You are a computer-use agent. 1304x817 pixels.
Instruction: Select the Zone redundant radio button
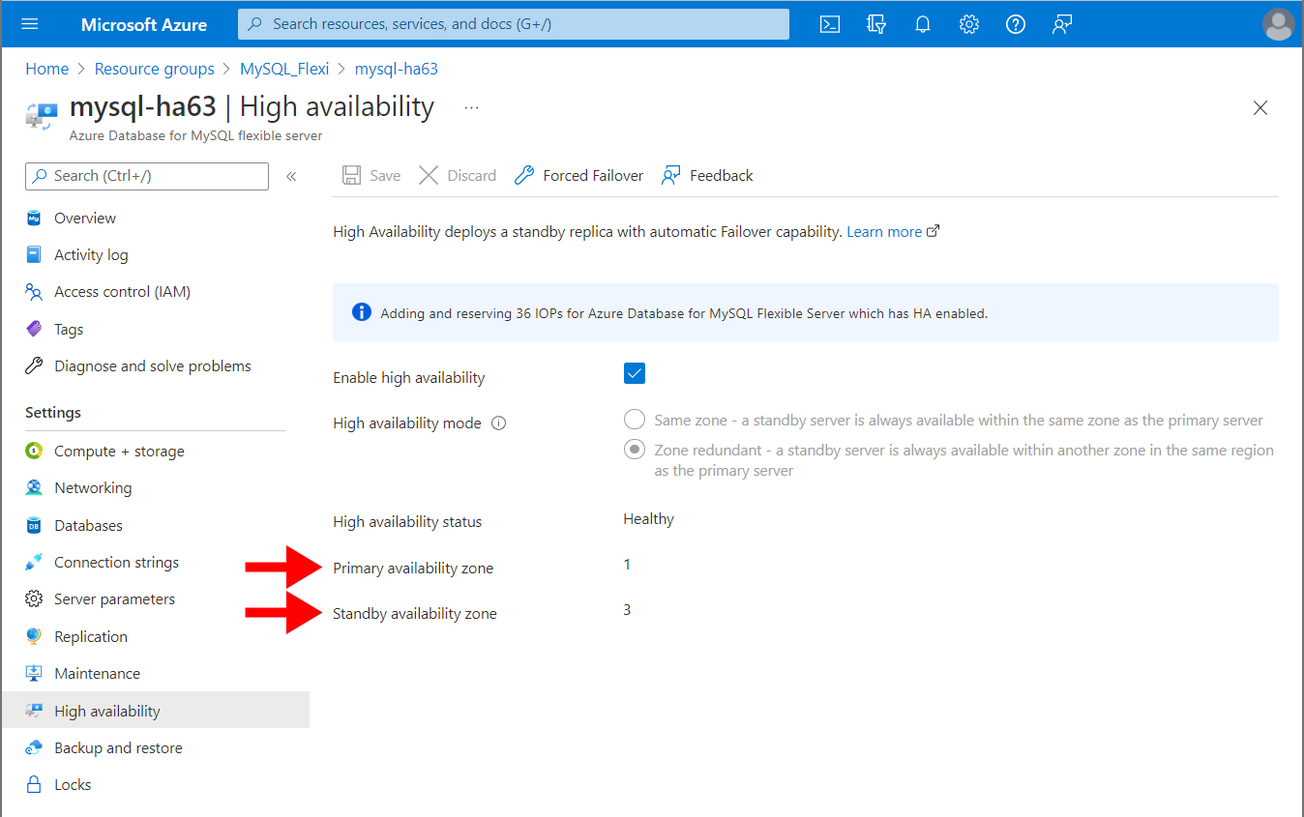coord(634,449)
